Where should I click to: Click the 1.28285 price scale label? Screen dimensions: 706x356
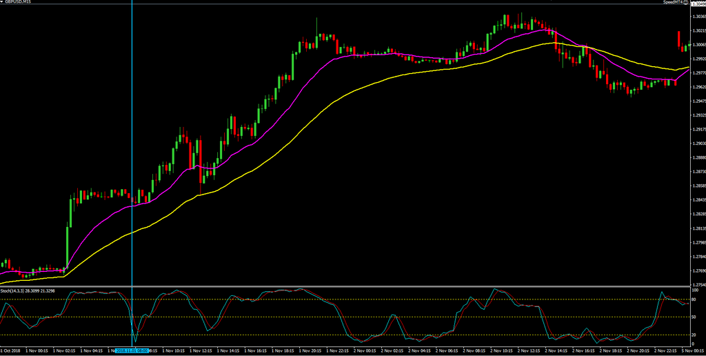click(x=698, y=214)
